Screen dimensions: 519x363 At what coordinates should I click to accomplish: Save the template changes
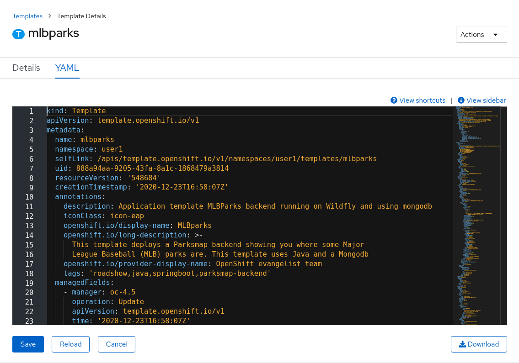(x=28, y=344)
